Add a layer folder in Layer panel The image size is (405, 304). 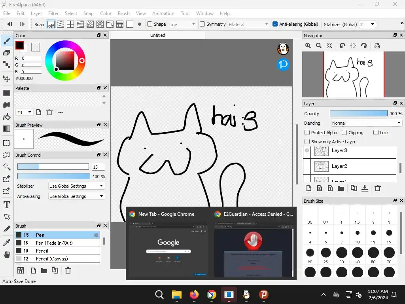(x=341, y=188)
